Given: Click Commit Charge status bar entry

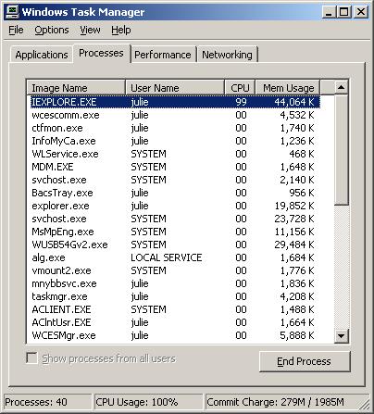Looking at the screenshot, I should pyautogui.click(x=287, y=402).
